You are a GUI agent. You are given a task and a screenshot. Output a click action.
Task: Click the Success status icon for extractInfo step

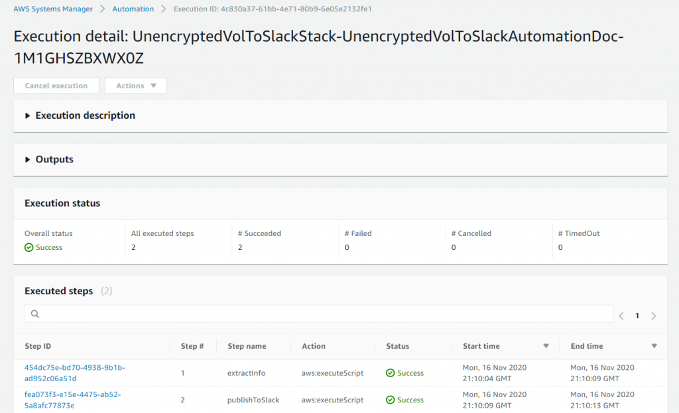390,373
